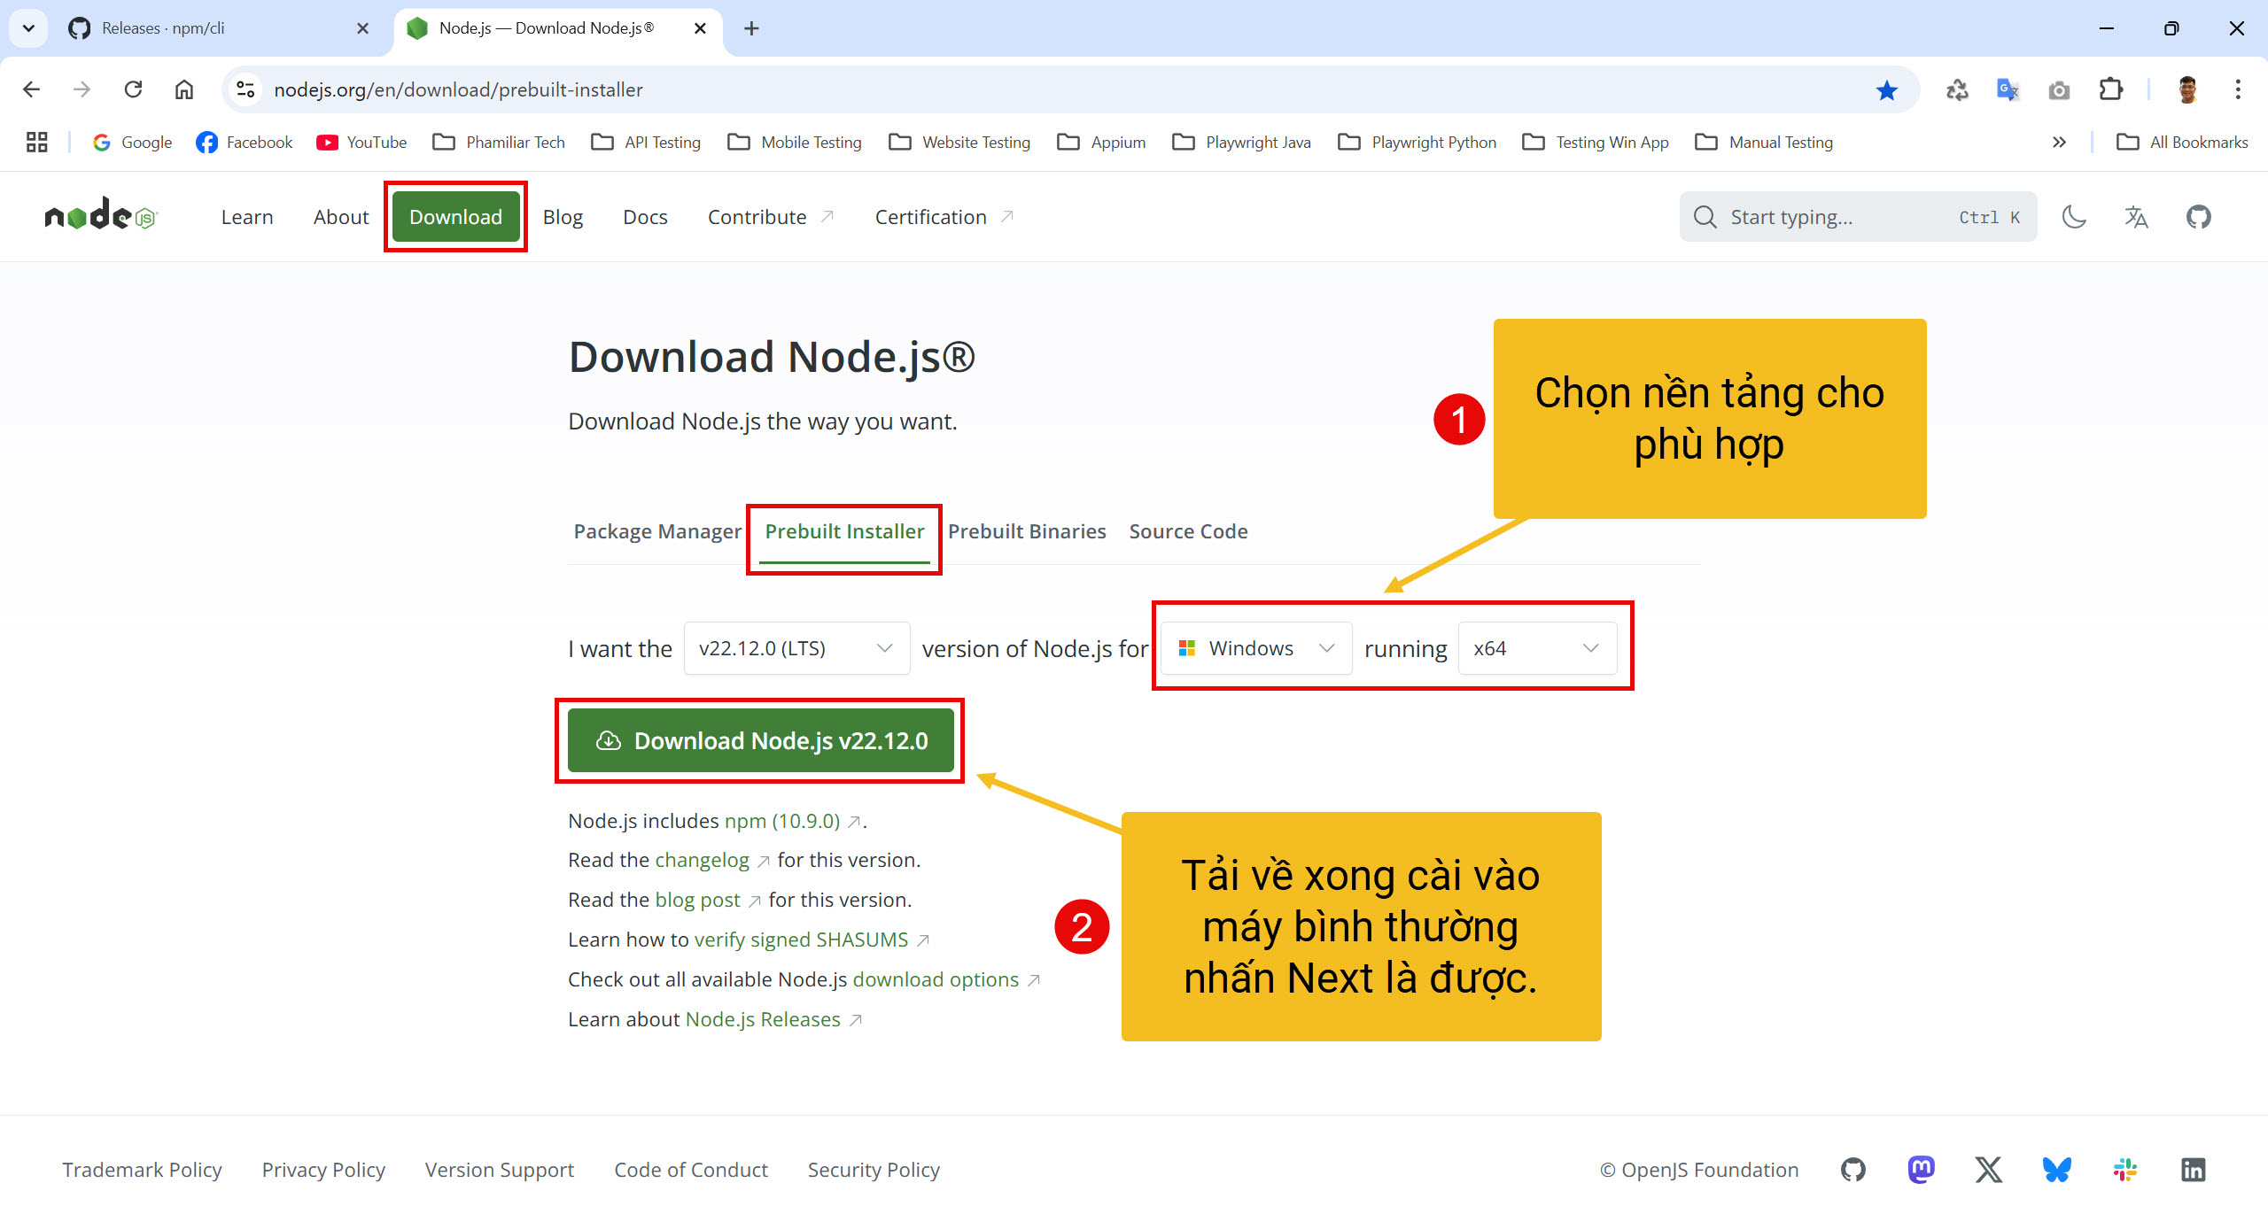
Task: Open the Slack footer icon
Action: point(2124,1170)
